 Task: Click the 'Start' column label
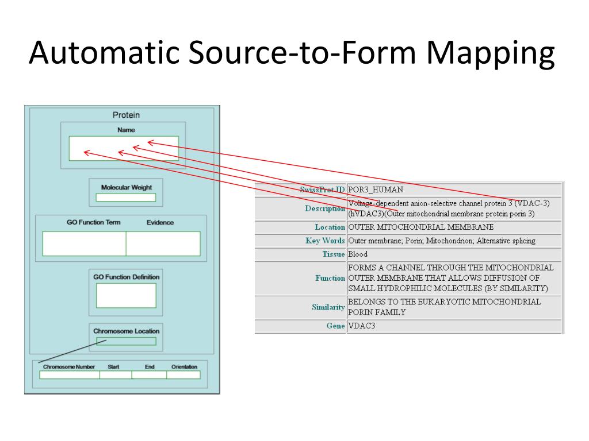pyautogui.click(x=113, y=367)
